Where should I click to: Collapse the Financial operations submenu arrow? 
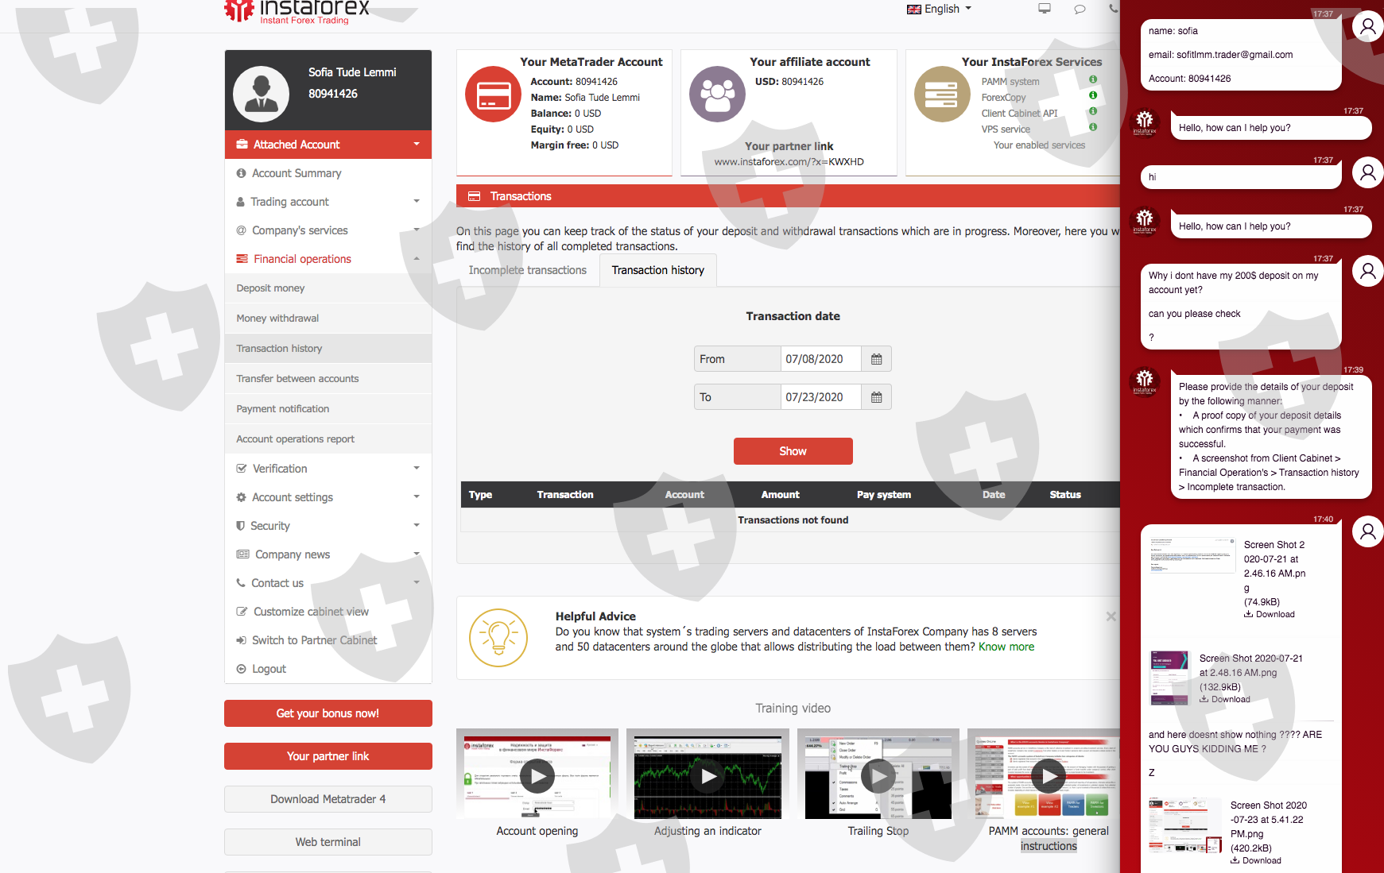(x=417, y=258)
